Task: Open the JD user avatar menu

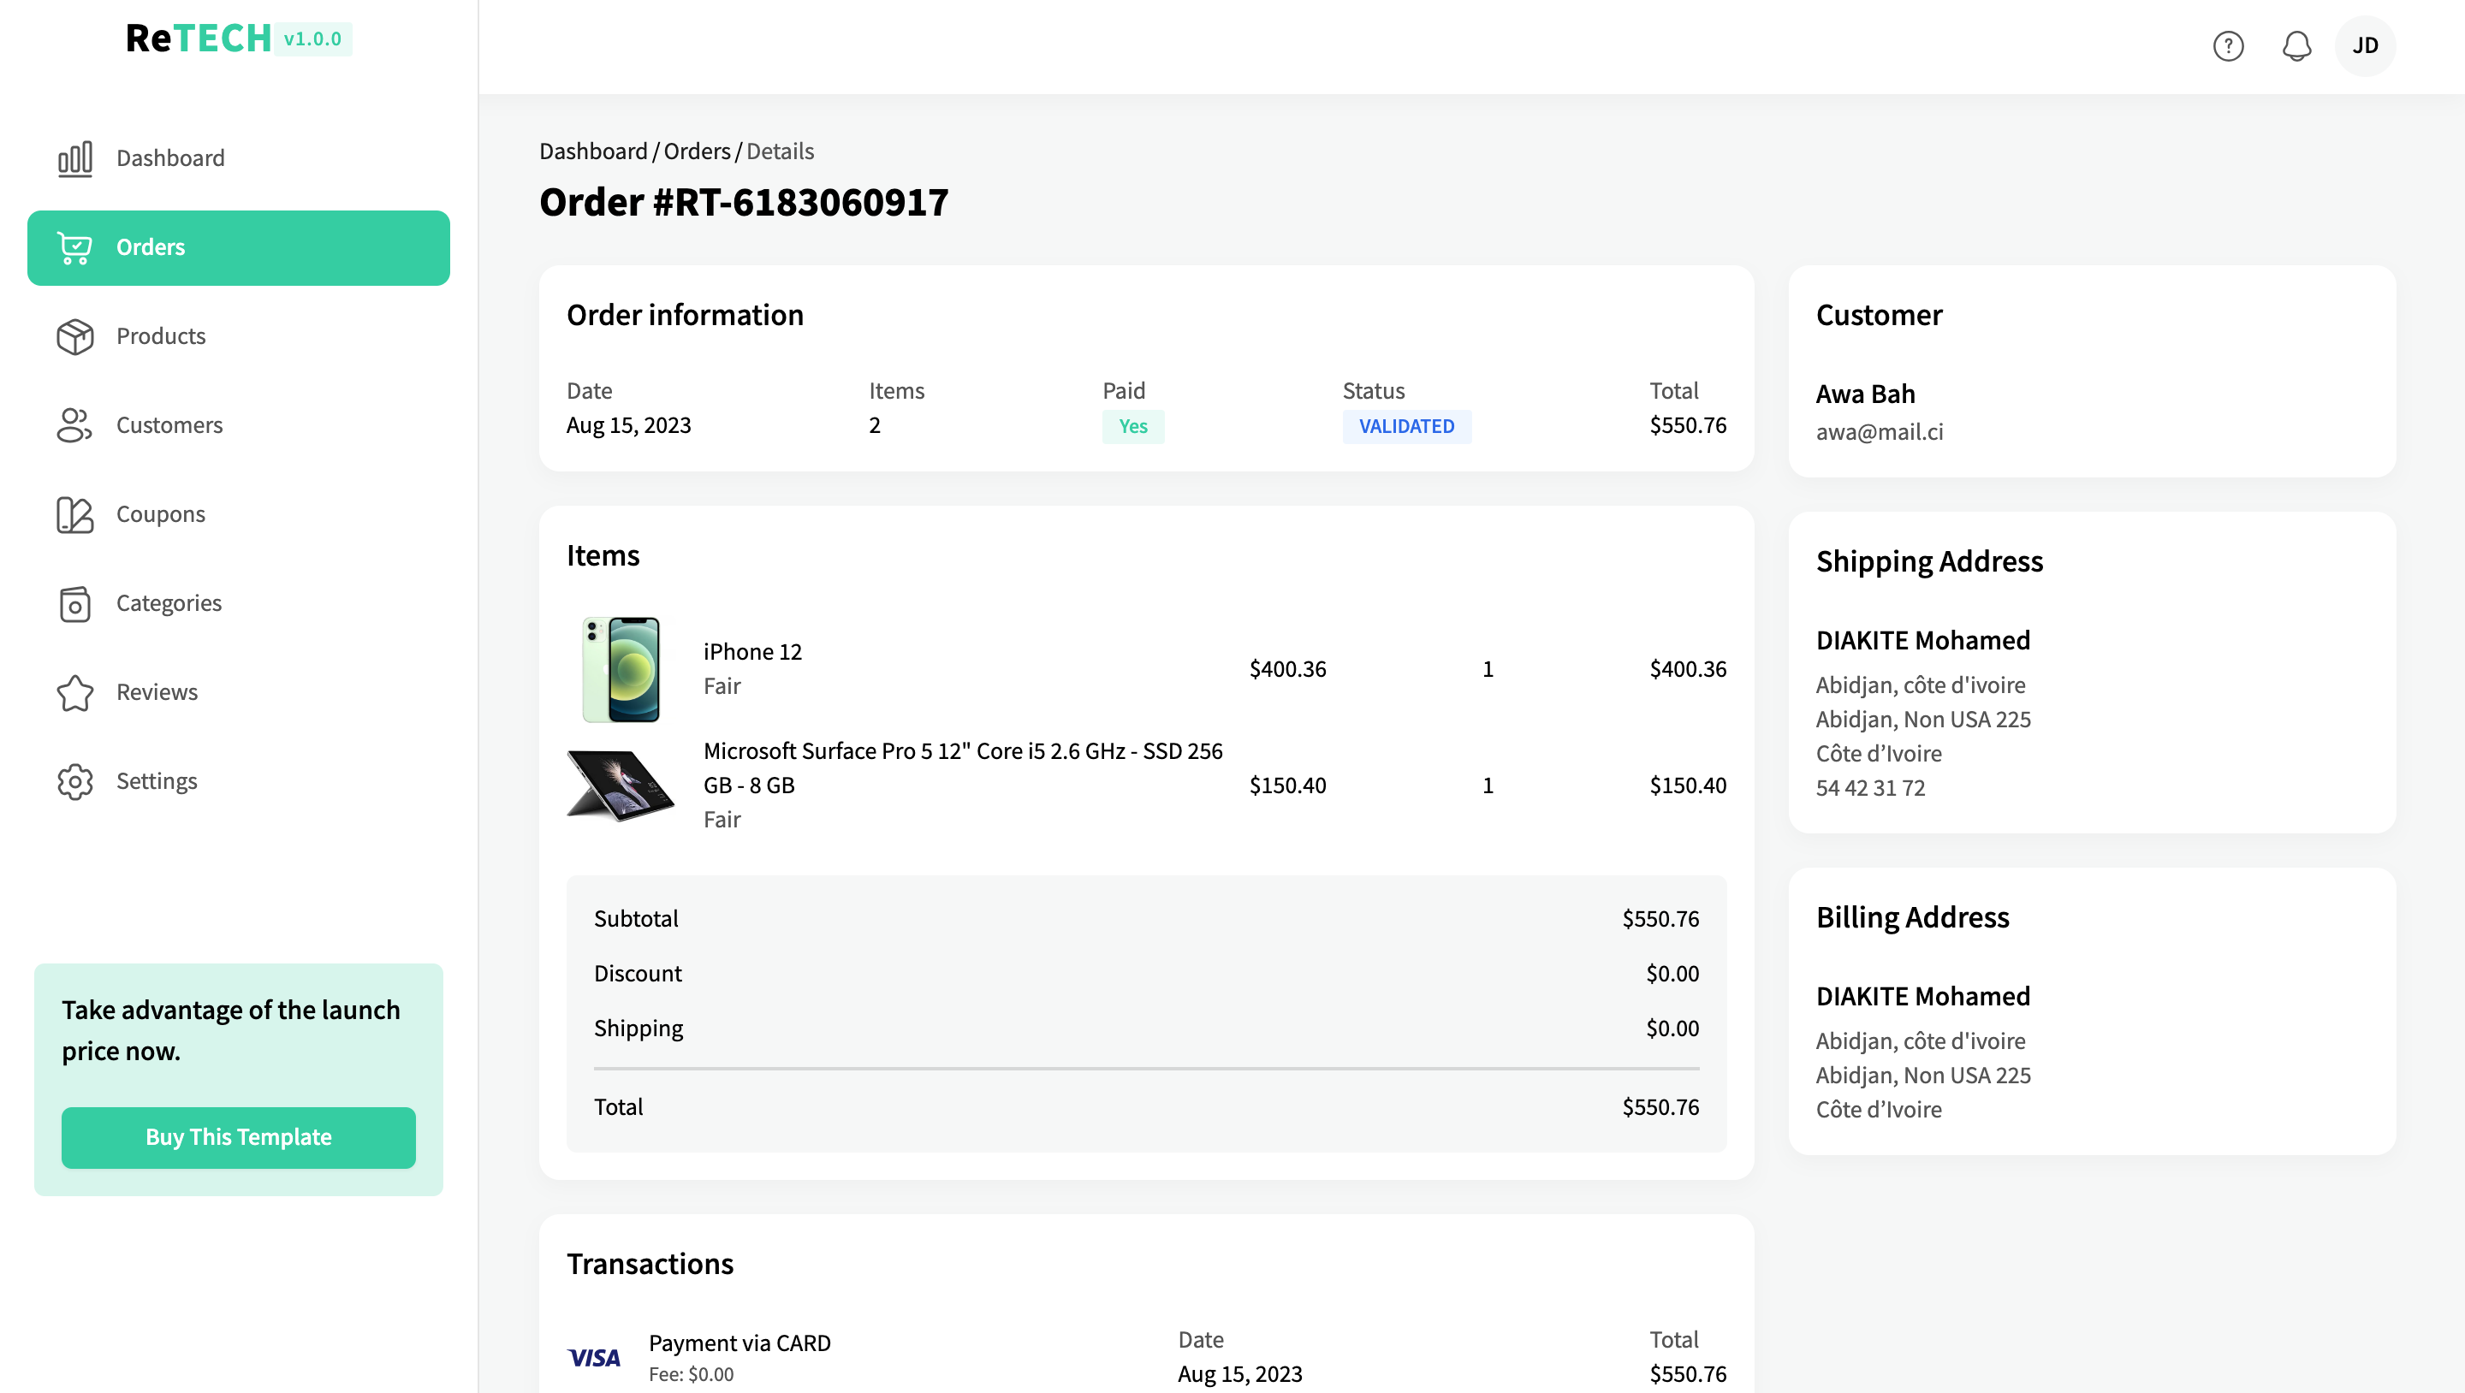Action: (2365, 46)
